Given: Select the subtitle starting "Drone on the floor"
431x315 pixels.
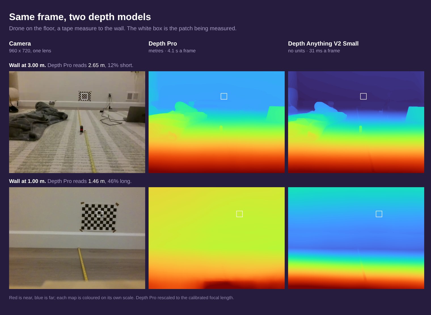Looking at the screenshot, I should tap(123, 28).
